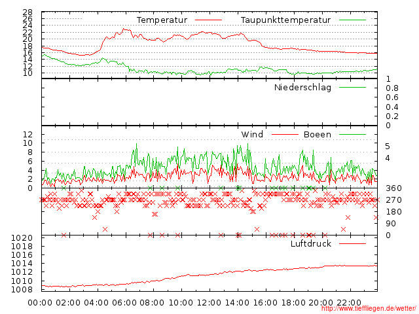Image resolution: width=419 pixels, height=314 pixels.
Task: Click the 08:00 time axis label
Action: point(153,303)
